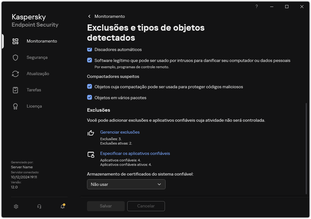Viewport: 311px width, 219px height.
Task: Disable detection of software legítimo option
Action: coord(89,61)
